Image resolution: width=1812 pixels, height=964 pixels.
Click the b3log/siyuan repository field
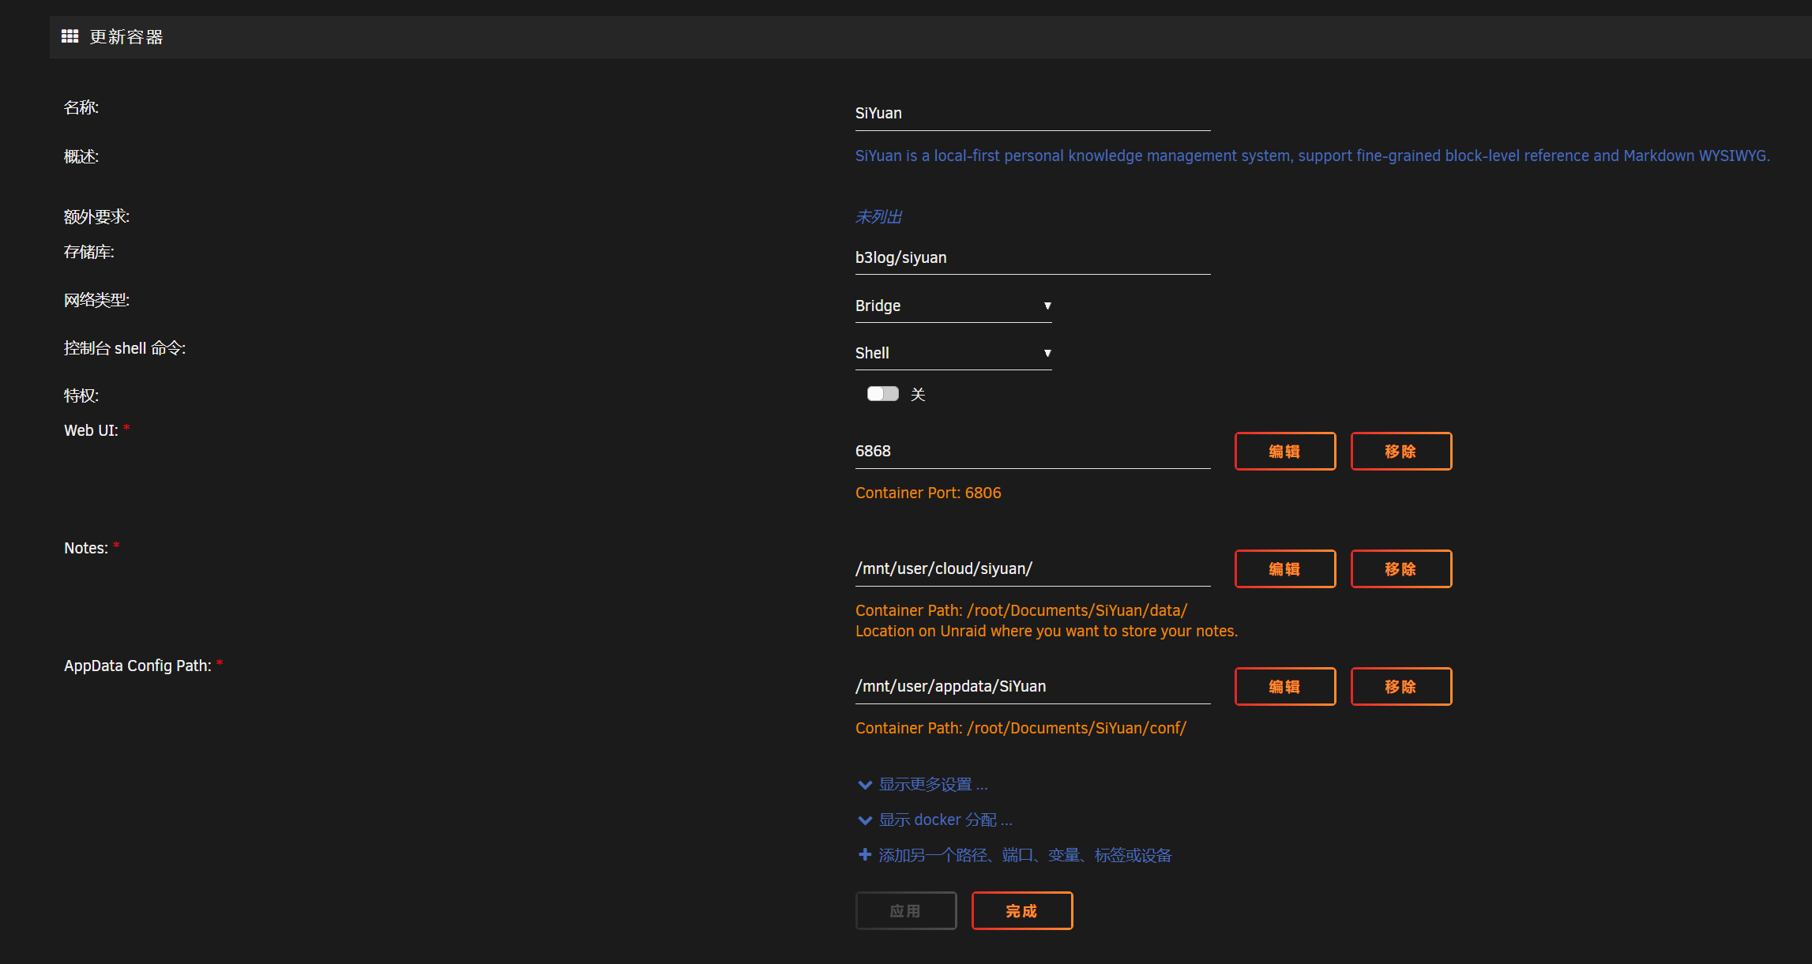coord(1032,258)
